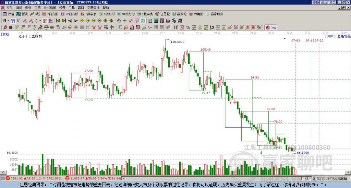The width and height of the screenshot is (351, 188).
Task: Open the 公式选股 menu
Action: 50,8
